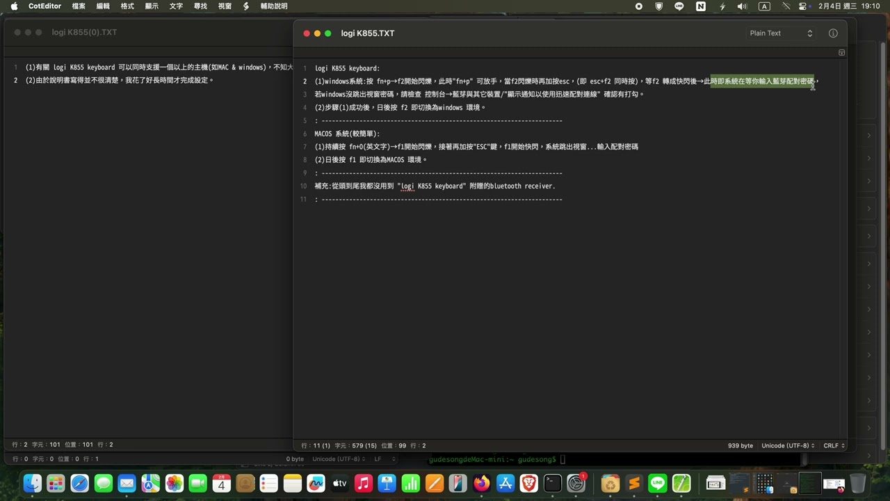
Task: Open Finder from the Dock
Action: pos(33,483)
